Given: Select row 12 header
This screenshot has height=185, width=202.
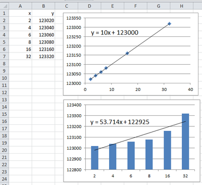Looking at the screenshot, I should coord(5,92).
